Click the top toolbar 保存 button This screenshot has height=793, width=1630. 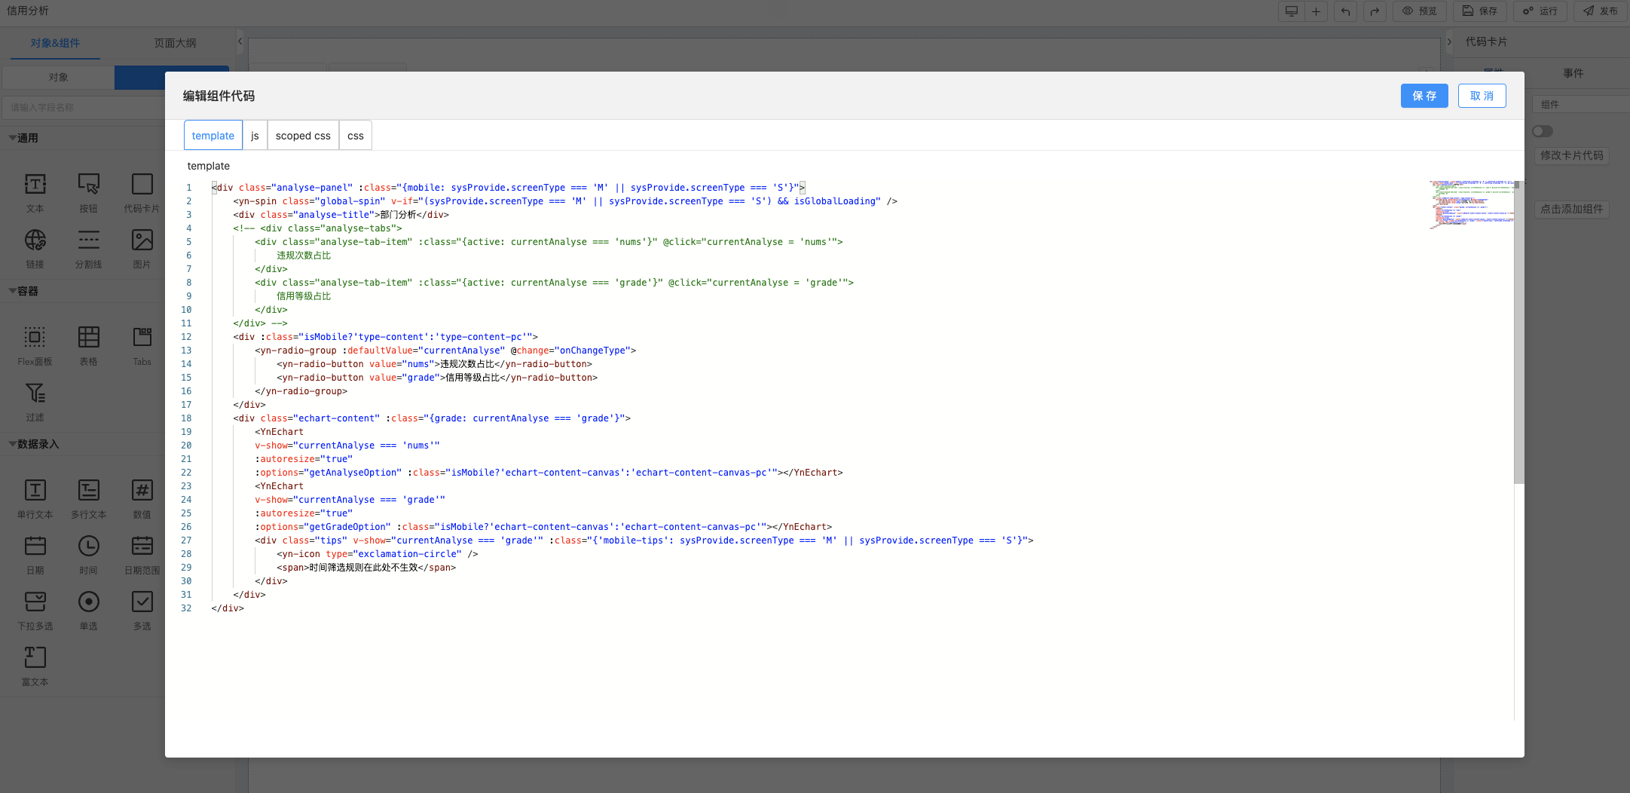(1480, 11)
